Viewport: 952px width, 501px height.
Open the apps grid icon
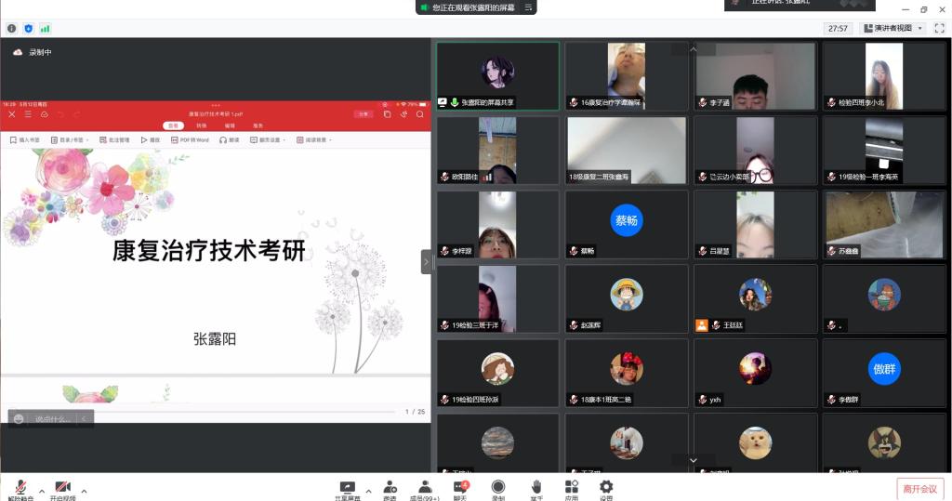point(571,488)
